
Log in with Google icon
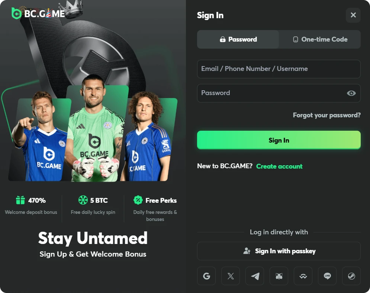coord(206,276)
